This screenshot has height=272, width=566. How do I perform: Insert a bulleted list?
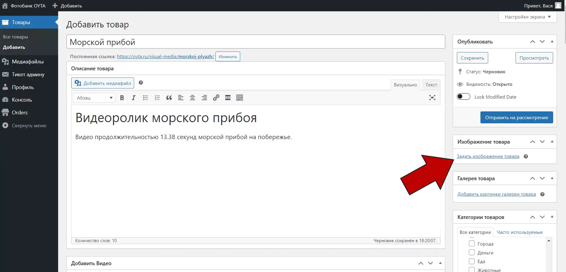145,98
